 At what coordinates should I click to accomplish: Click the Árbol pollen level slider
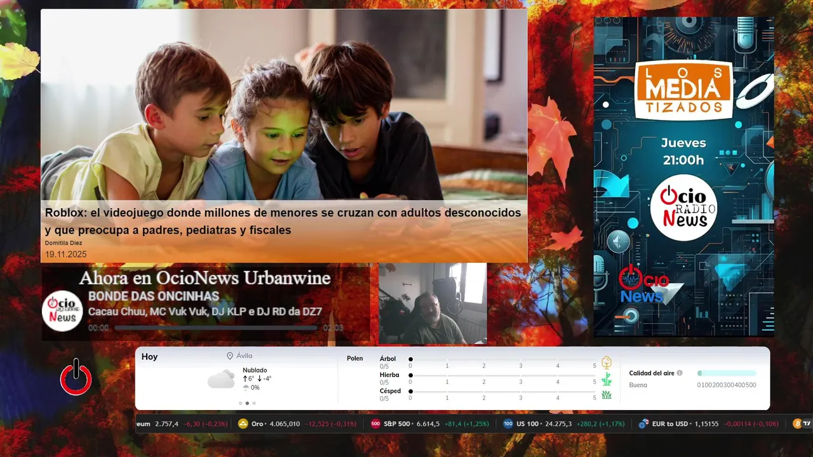click(502, 359)
